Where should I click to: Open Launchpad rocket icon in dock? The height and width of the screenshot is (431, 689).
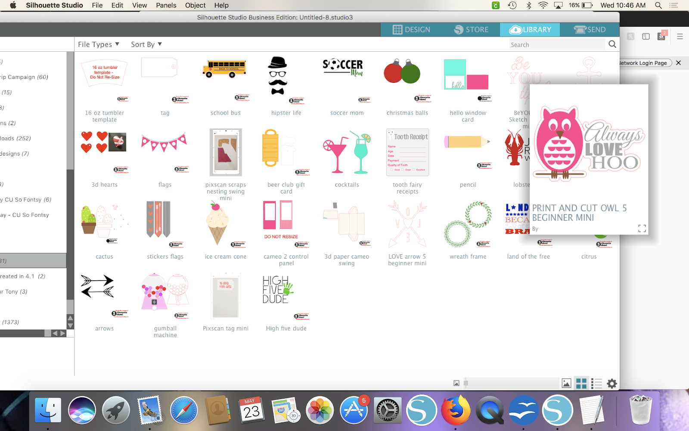[x=116, y=410]
